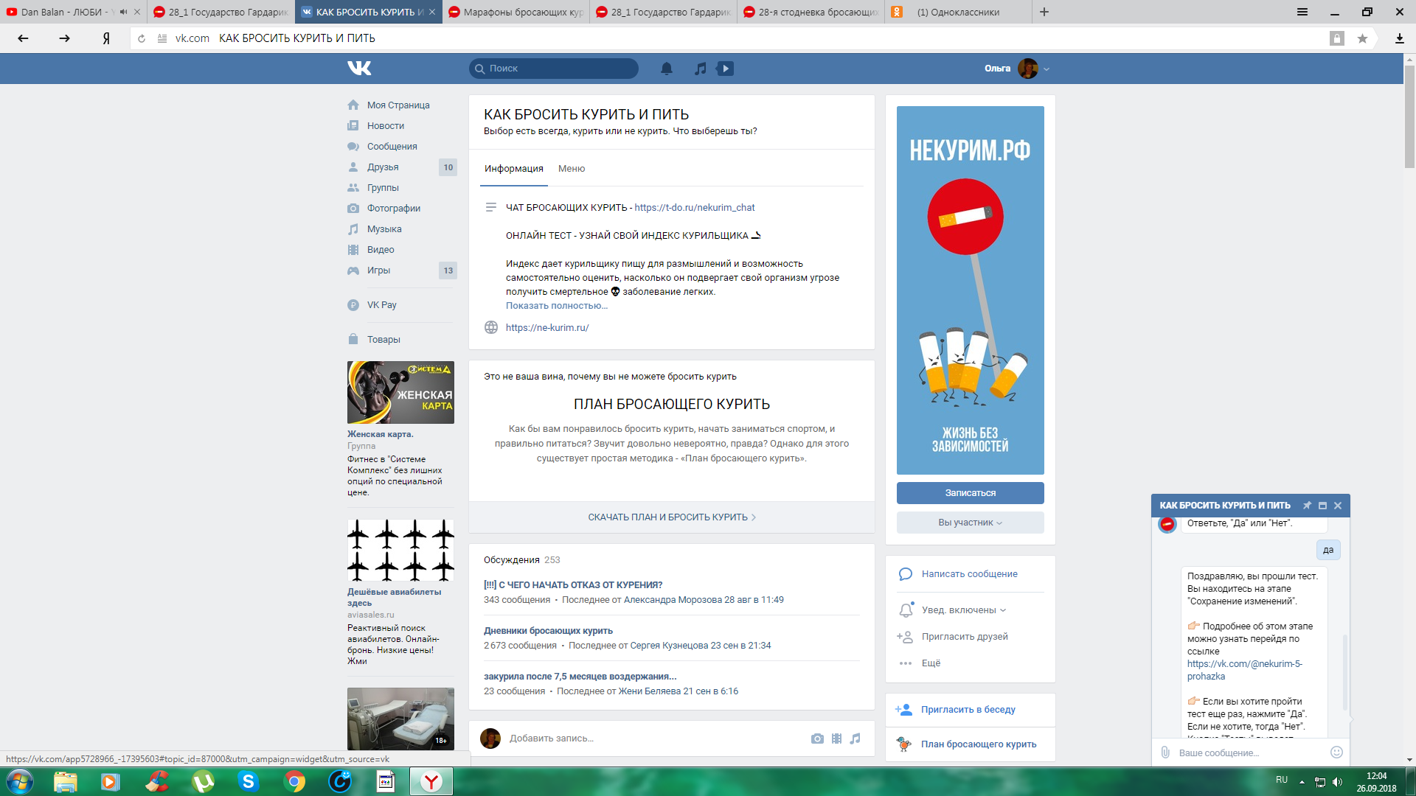Image resolution: width=1416 pixels, height=796 pixels.
Task: Open Дневники бросающих курить discussion
Action: click(x=548, y=631)
